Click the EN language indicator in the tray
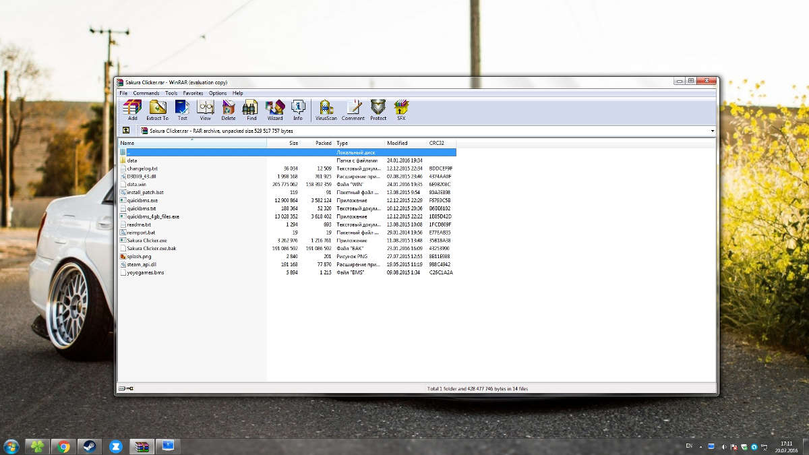This screenshot has height=455, width=809. coord(688,446)
